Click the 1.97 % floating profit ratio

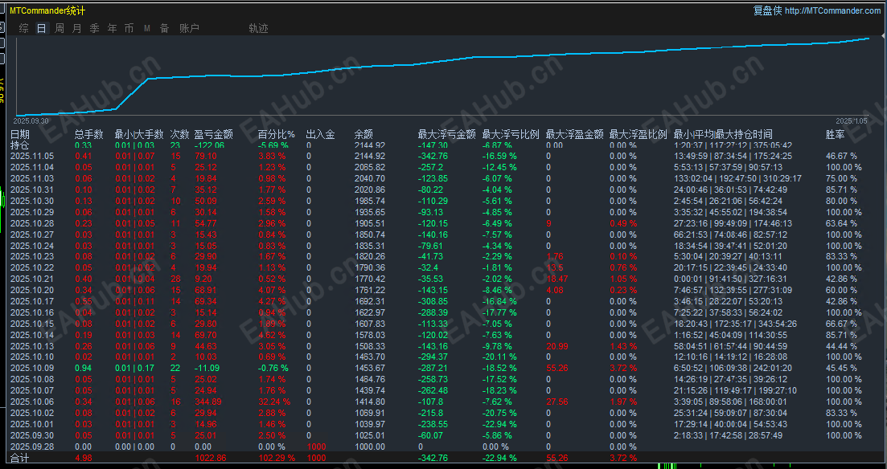click(622, 402)
